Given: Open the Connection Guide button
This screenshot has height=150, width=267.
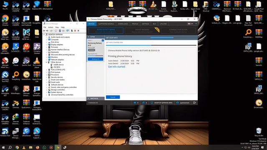Looking at the screenshot, I should pyautogui.click(x=178, y=30).
